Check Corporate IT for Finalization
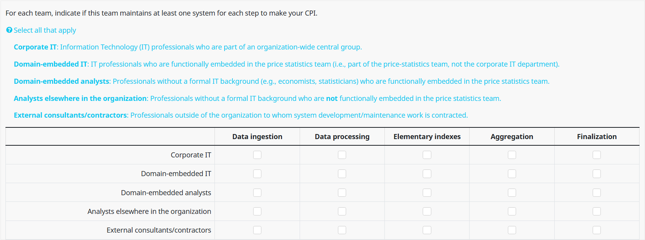This screenshot has height=240, width=645. click(x=597, y=155)
